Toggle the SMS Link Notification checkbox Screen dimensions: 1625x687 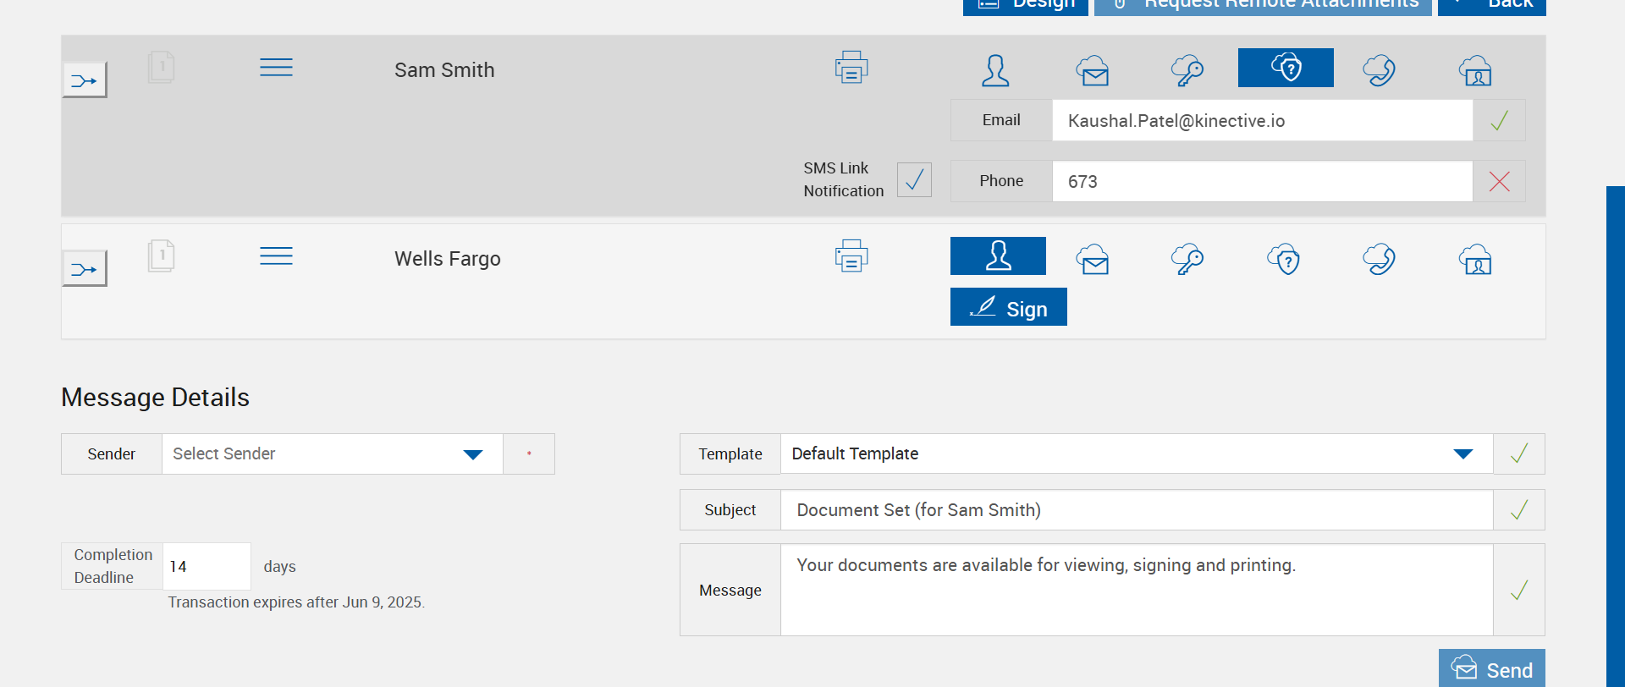pyautogui.click(x=914, y=180)
